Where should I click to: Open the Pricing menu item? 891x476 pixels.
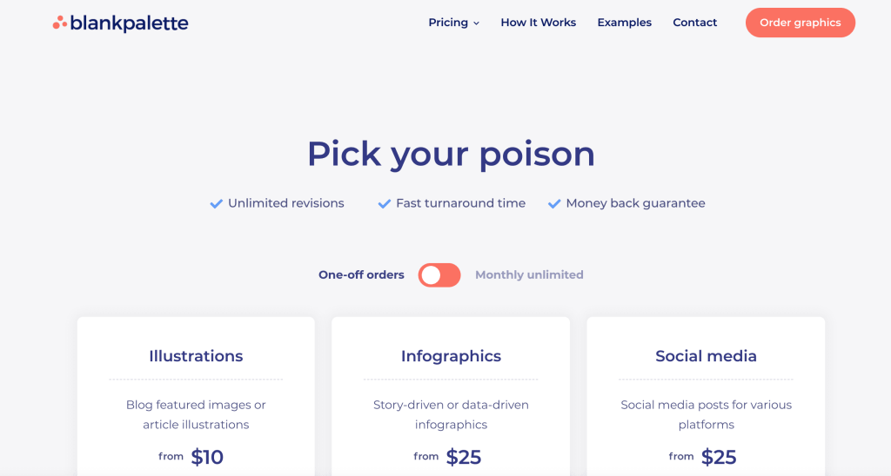[x=448, y=23]
